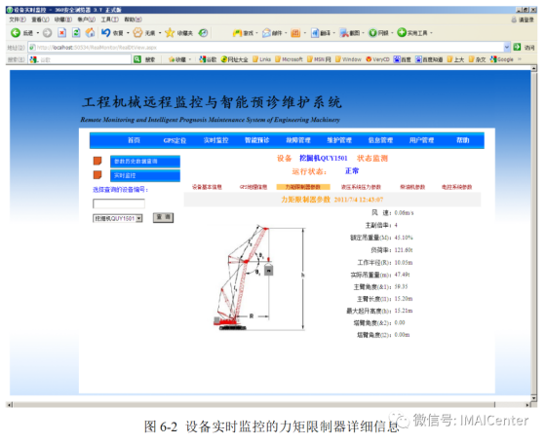This screenshot has width=546, height=444.
Task: Click the orange icon beside 实时监控 button
Action: (97, 174)
